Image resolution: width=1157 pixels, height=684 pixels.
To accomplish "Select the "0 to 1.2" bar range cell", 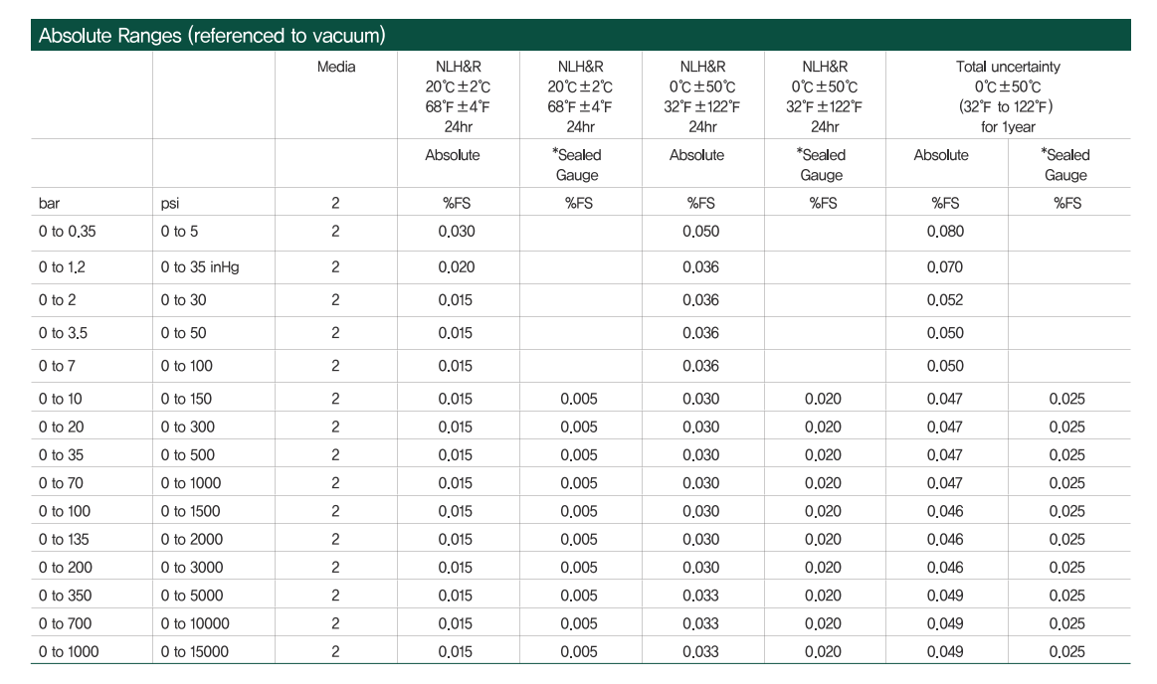I will tap(62, 267).
